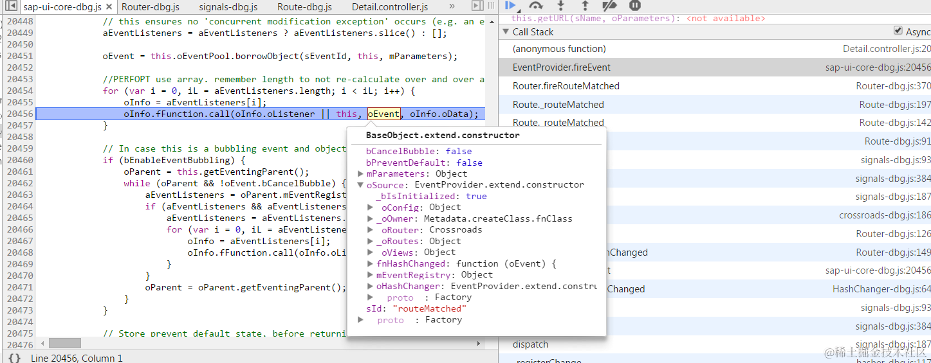This screenshot has width=931, height=363.
Task: Click the bCancelBubble: false property
Action: [419, 152]
